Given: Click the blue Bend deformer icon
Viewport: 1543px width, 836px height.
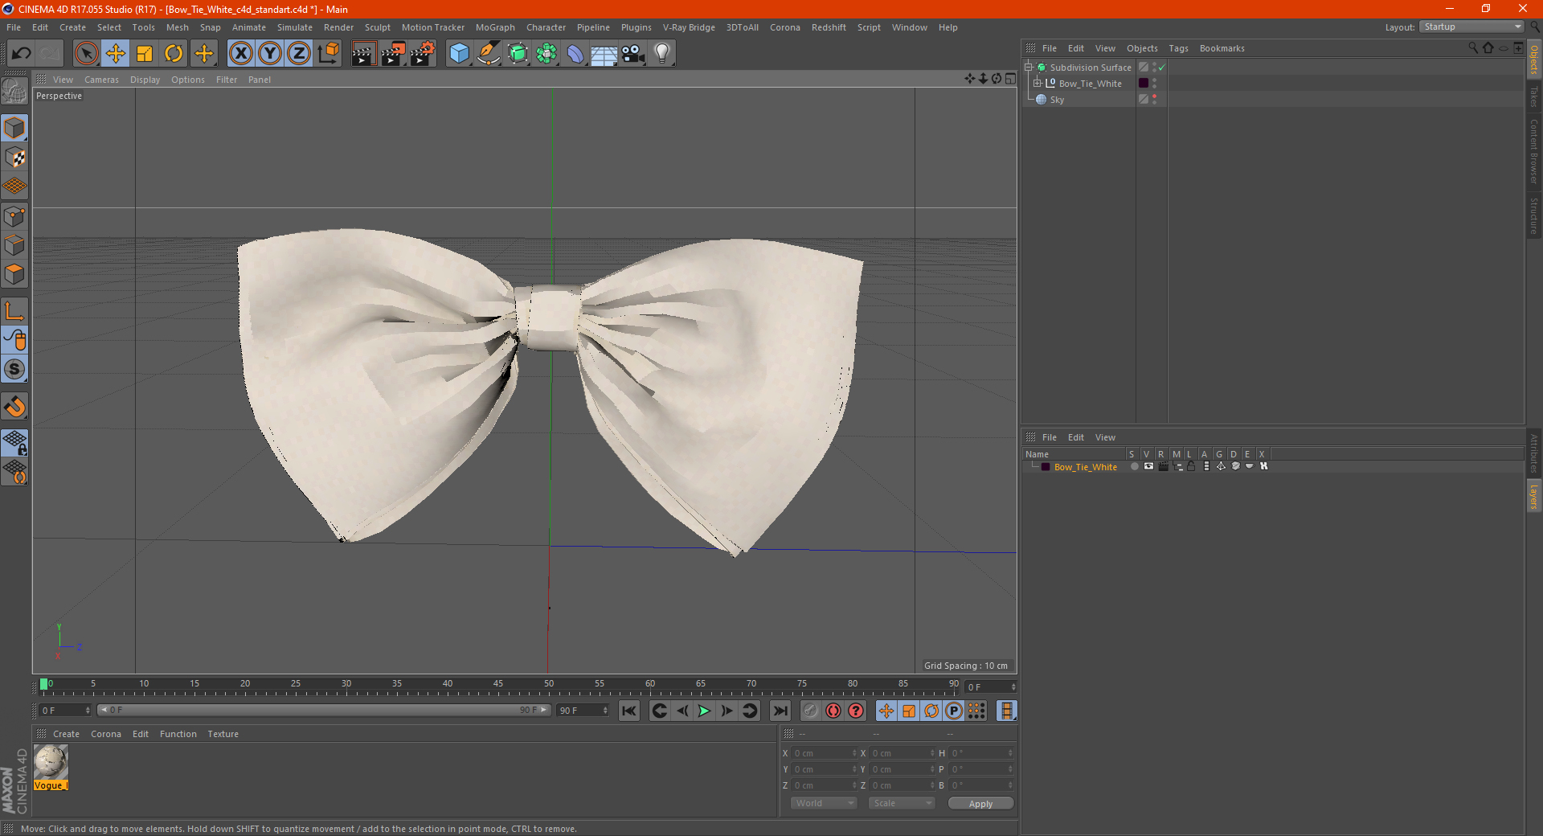Looking at the screenshot, I should (575, 54).
